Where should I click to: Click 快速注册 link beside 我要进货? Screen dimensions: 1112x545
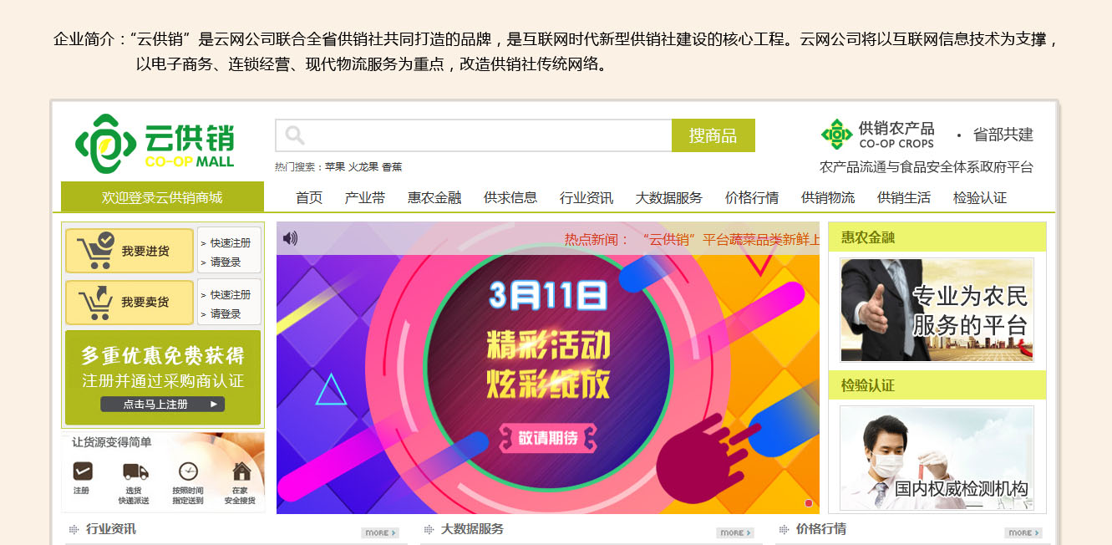click(x=230, y=243)
